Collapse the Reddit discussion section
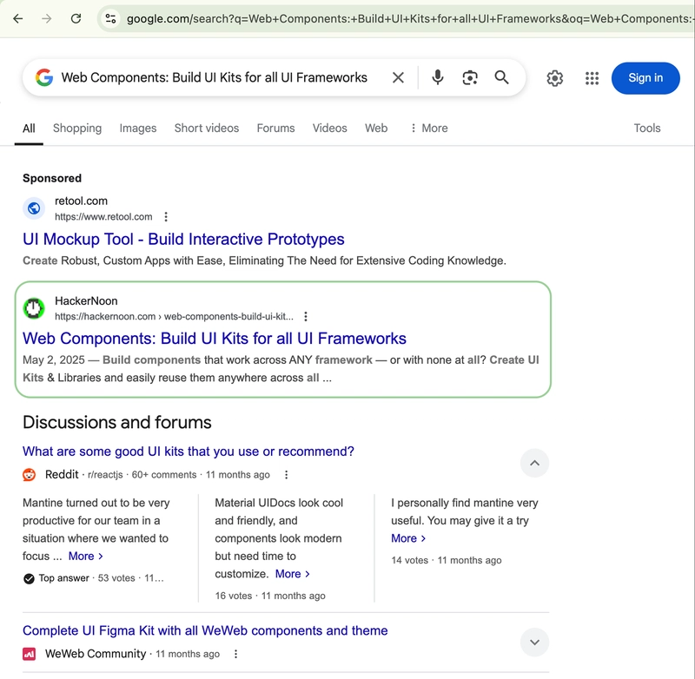 point(534,464)
